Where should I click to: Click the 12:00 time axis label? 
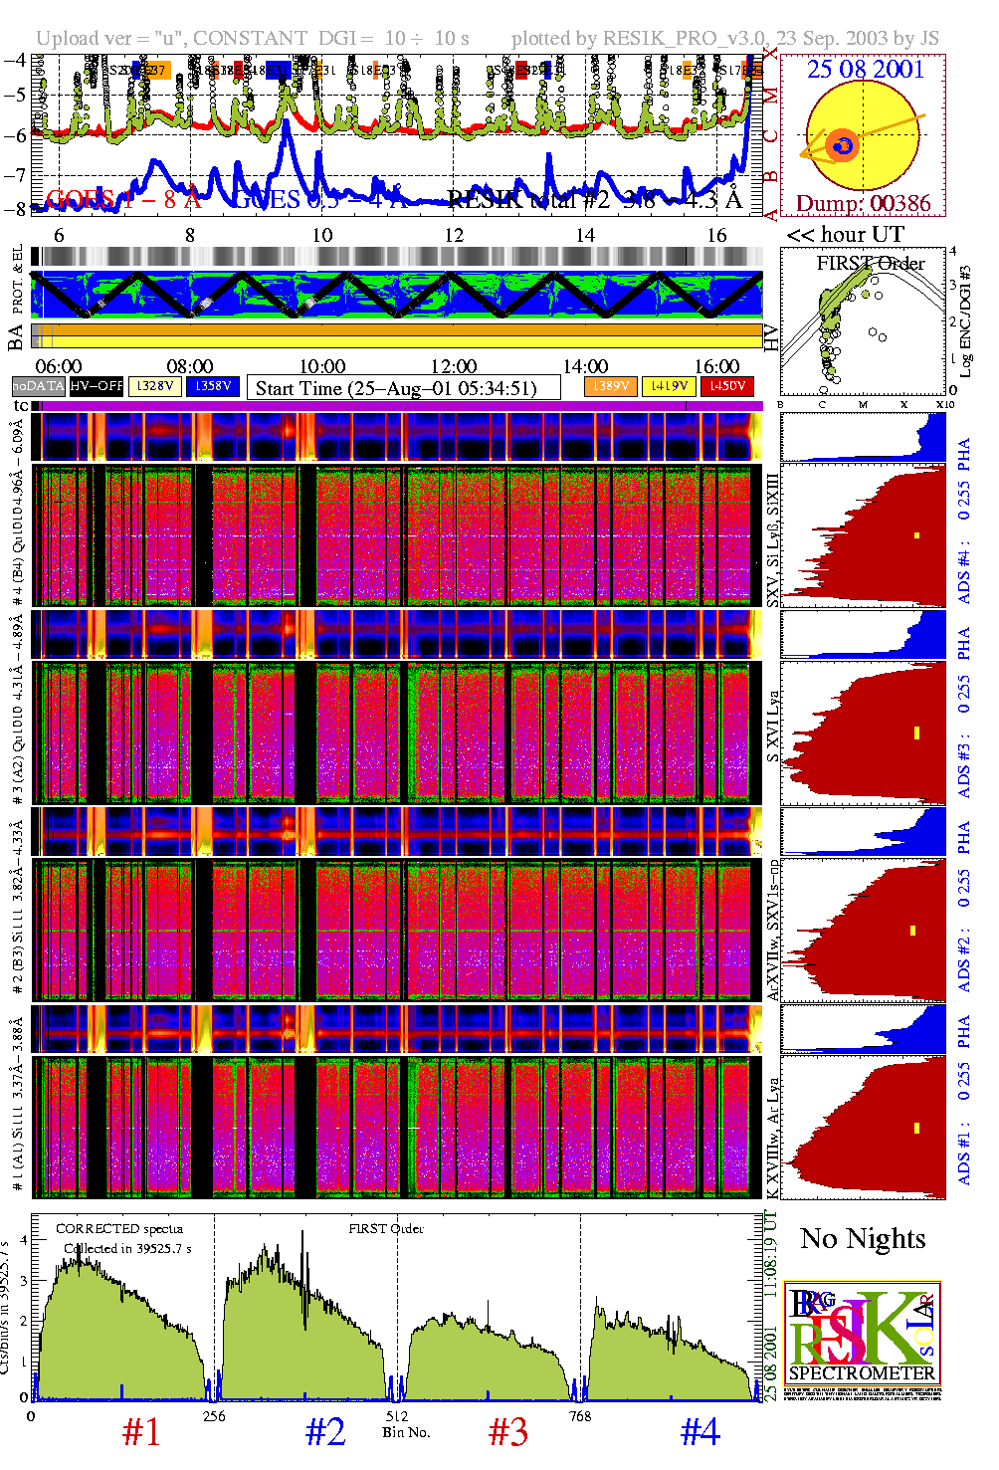click(x=454, y=366)
